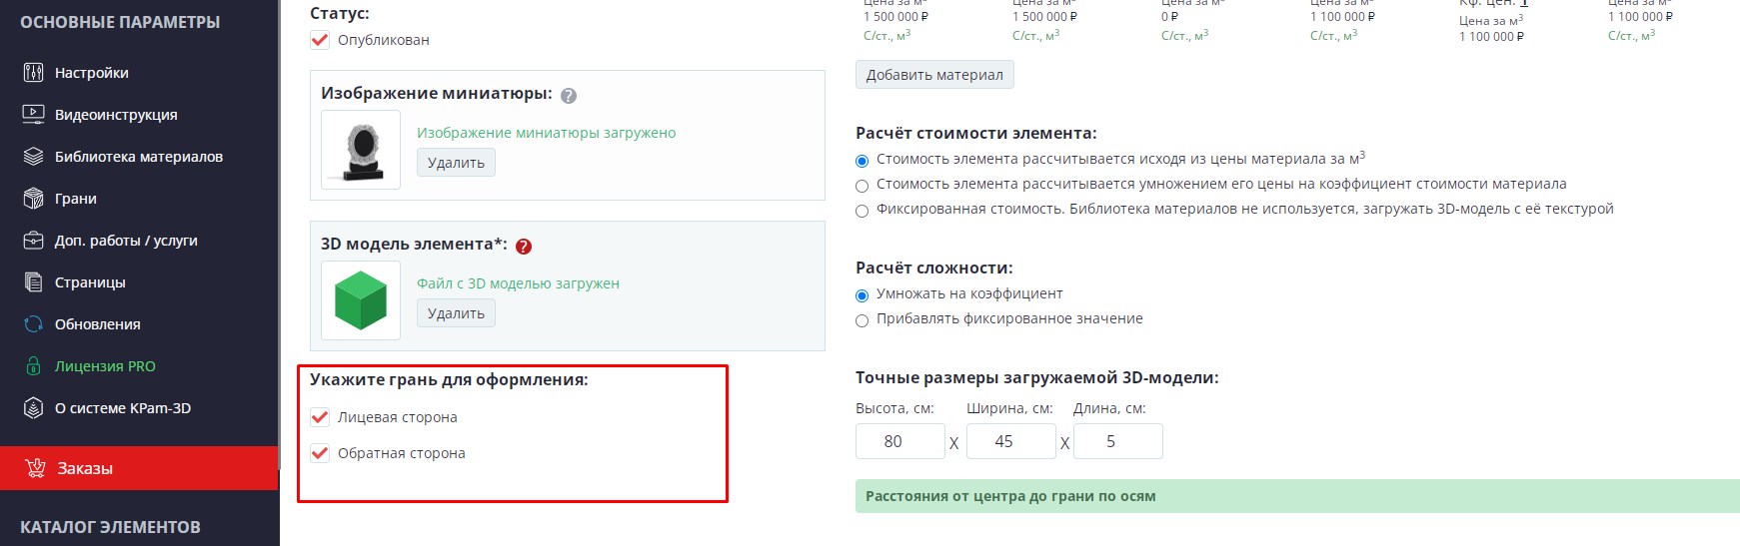Screen dimensions: 1740x546
Task: Click help icon next to Изображение миниатюры
Action: [x=569, y=96]
